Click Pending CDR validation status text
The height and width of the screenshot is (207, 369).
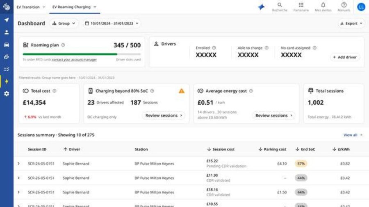[x=226, y=166]
